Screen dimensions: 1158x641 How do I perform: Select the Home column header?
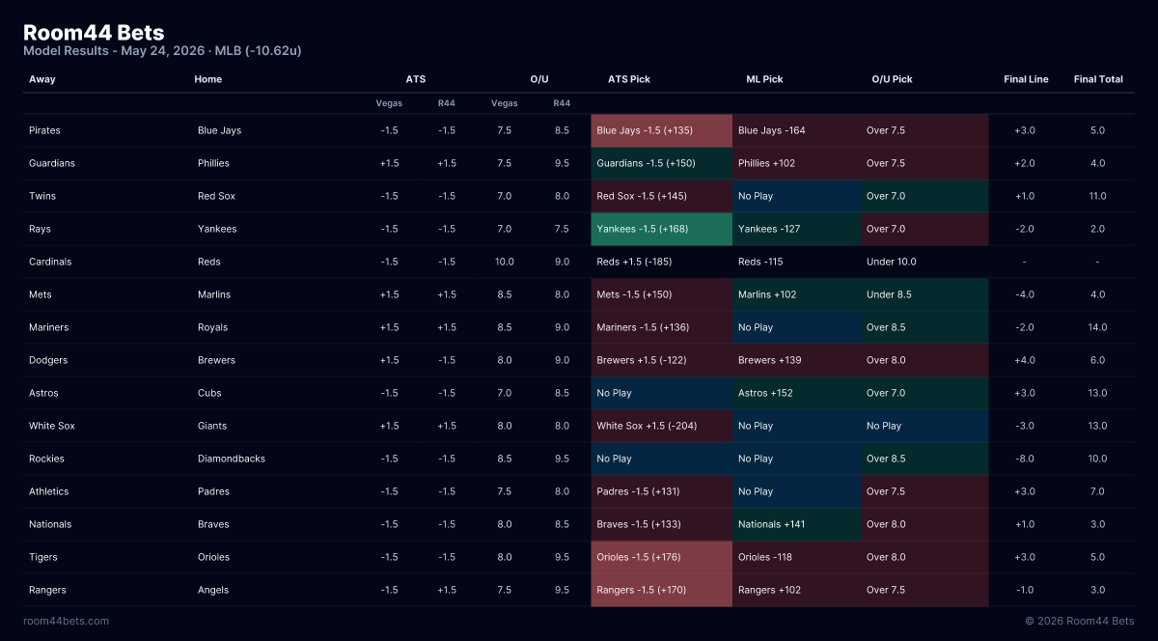point(207,79)
